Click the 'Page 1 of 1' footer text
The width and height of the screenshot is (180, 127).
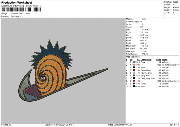click(174, 125)
